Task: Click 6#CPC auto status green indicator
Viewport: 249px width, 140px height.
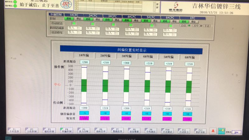Action: click(x=171, y=26)
